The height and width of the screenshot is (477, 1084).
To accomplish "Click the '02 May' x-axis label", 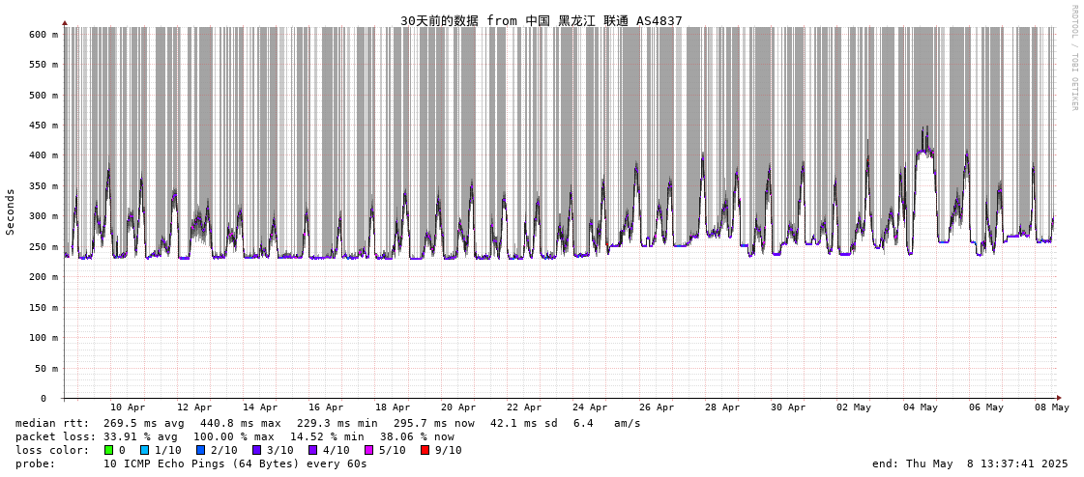I will tap(855, 407).
